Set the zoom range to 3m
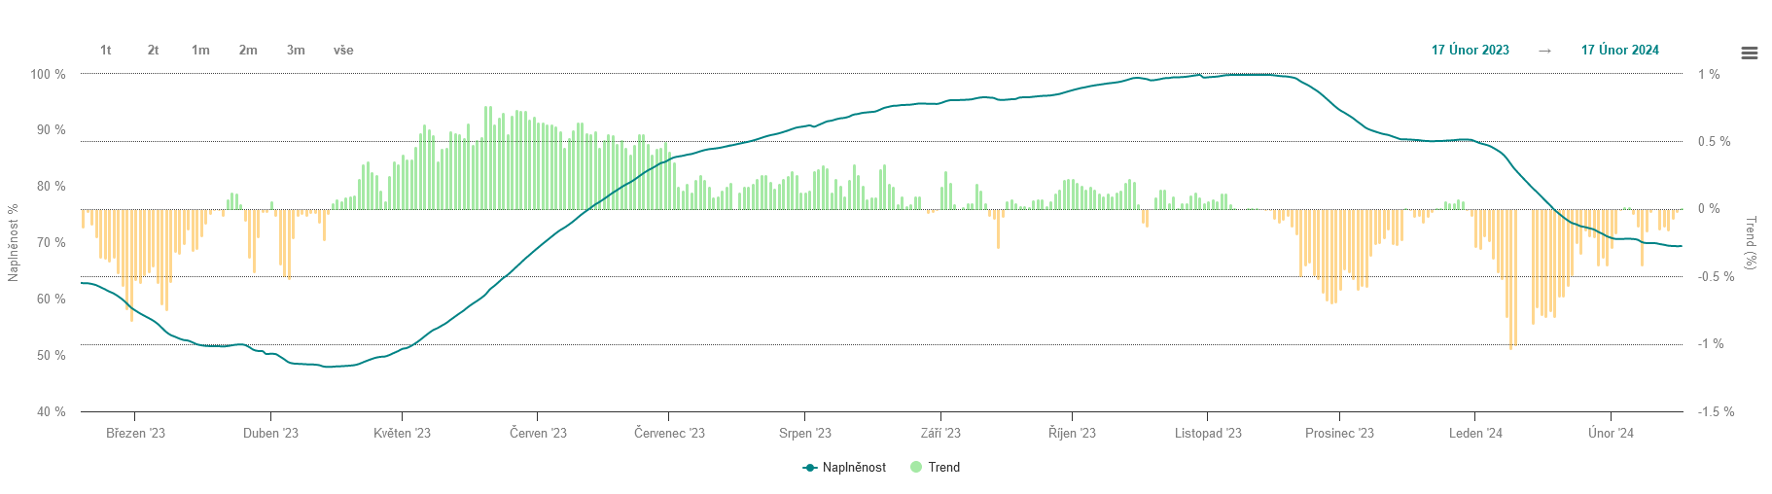The height and width of the screenshot is (494, 1772). (x=296, y=51)
